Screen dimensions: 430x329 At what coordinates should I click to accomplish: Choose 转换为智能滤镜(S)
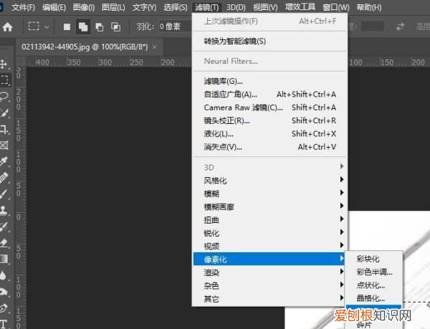click(x=270, y=41)
